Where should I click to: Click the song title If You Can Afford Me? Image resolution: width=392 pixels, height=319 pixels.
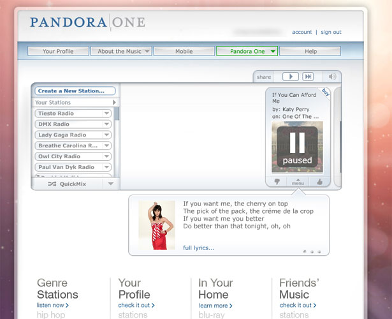click(294, 98)
